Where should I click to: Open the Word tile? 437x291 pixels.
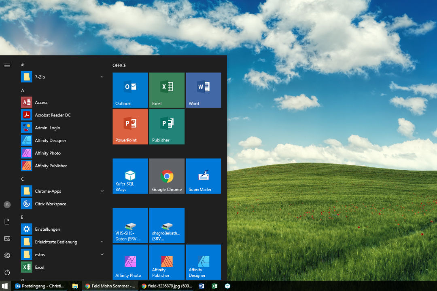[204, 90]
